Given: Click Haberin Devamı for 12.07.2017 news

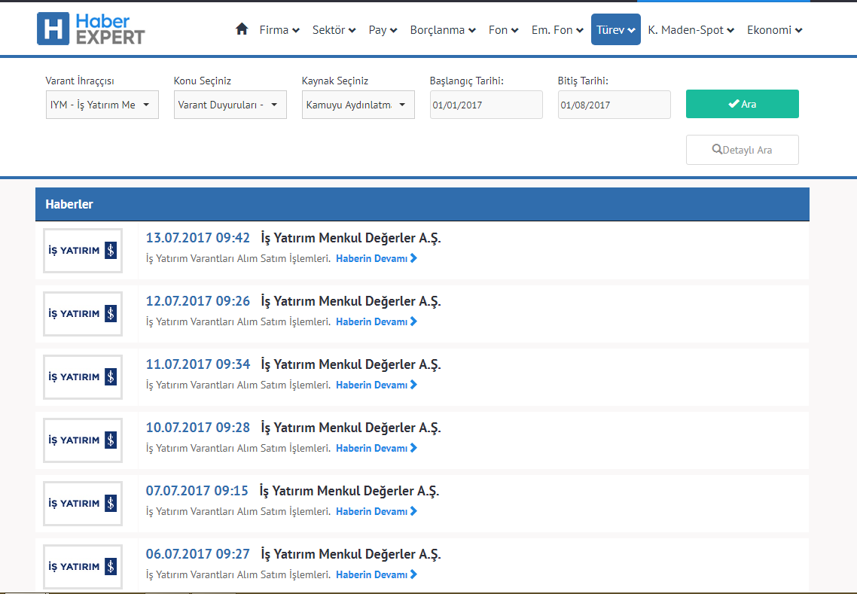Looking at the screenshot, I should click(377, 322).
